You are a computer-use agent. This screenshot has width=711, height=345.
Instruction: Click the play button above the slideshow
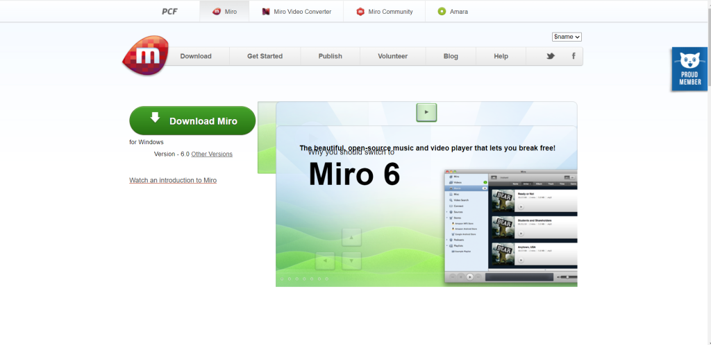pos(426,112)
